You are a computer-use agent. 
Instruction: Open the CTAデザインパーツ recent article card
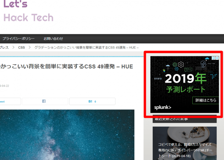pyautogui.click(x=185, y=143)
